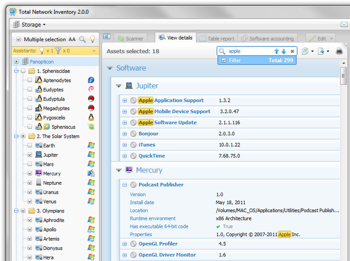Collapse the 2. The Solar System tree group

16,136
